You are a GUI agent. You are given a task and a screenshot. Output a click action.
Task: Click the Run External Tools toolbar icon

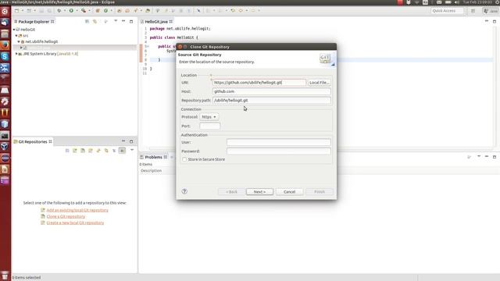click(x=84, y=10)
